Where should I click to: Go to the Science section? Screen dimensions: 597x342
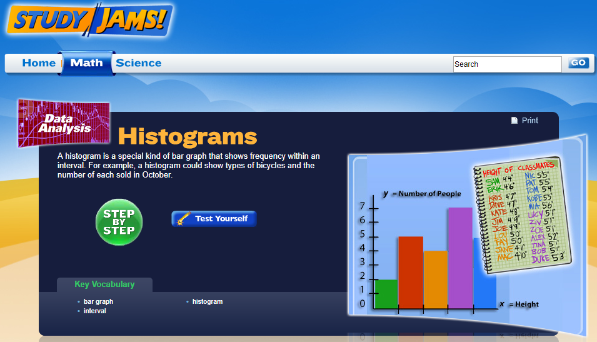coord(139,63)
